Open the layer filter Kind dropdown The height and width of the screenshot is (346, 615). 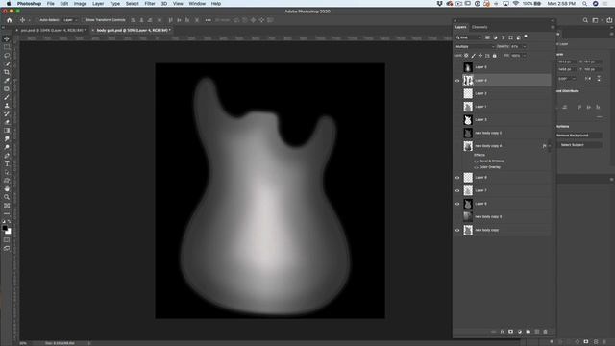coord(469,37)
